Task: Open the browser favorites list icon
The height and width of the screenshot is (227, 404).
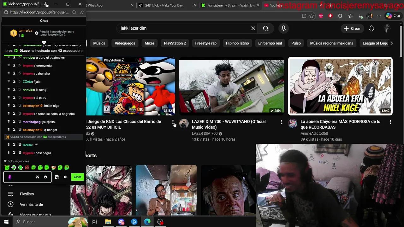Action: (351, 16)
